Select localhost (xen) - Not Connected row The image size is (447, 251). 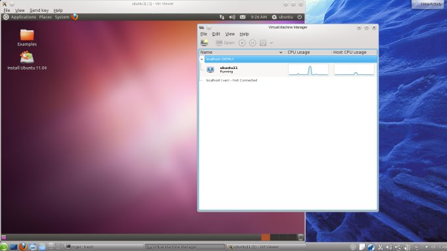288,80
